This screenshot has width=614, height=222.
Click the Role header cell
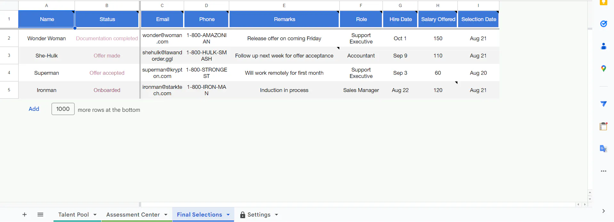361,19
